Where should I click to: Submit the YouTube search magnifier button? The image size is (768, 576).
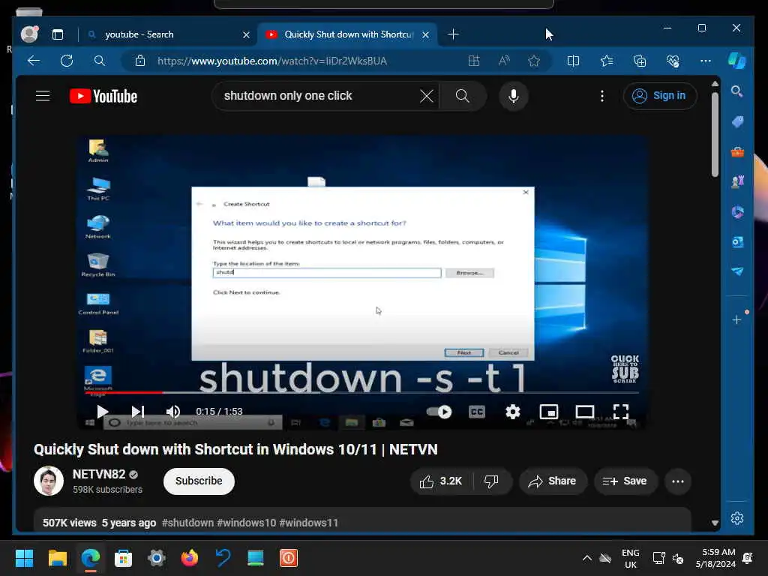pyautogui.click(x=462, y=96)
